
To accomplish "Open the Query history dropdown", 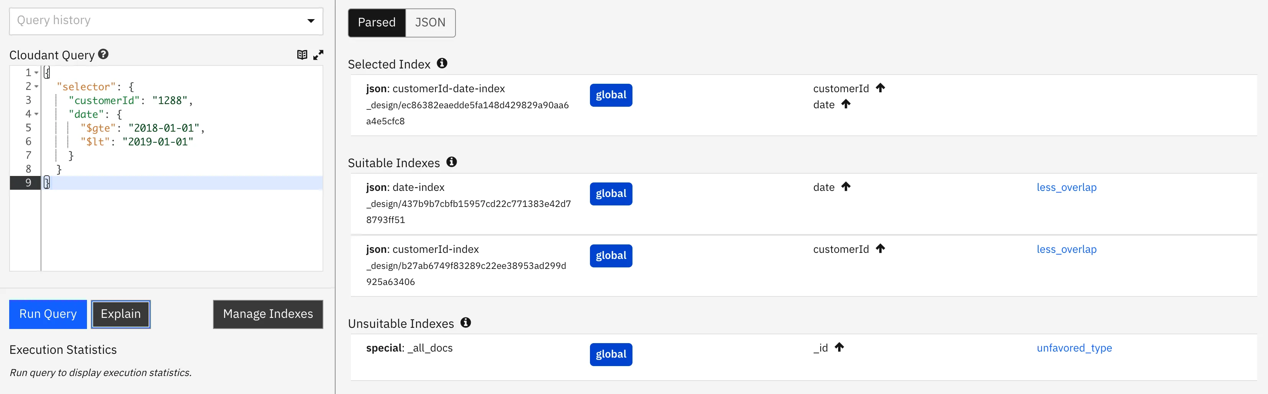I will pyautogui.click(x=166, y=21).
